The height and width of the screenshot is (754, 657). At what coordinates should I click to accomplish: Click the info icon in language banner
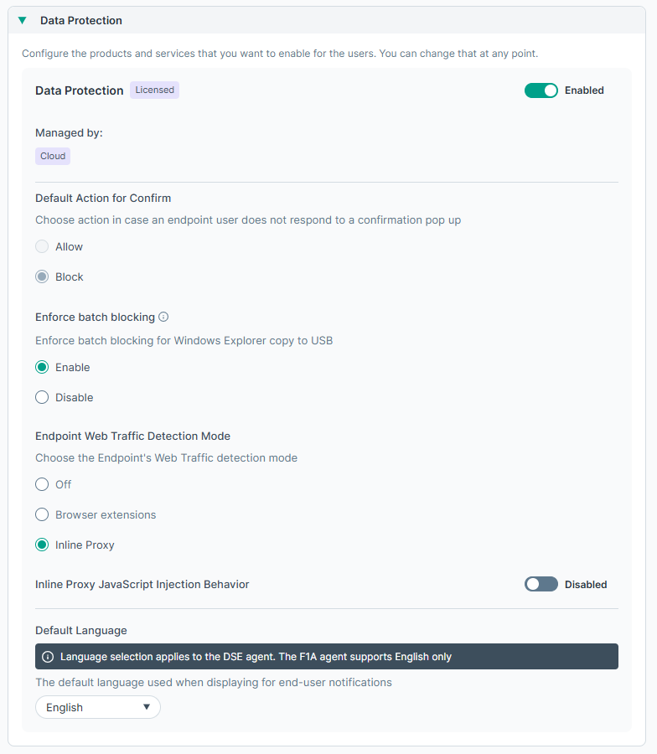click(x=48, y=657)
